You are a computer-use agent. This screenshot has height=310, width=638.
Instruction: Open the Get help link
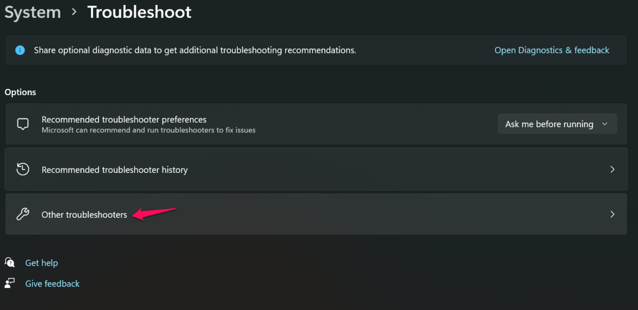pos(41,263)
